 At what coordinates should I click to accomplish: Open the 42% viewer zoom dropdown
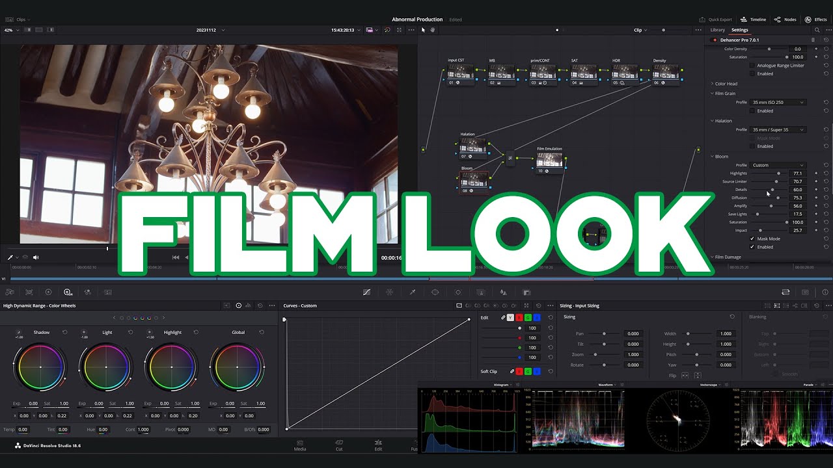(x=10, y=30)
